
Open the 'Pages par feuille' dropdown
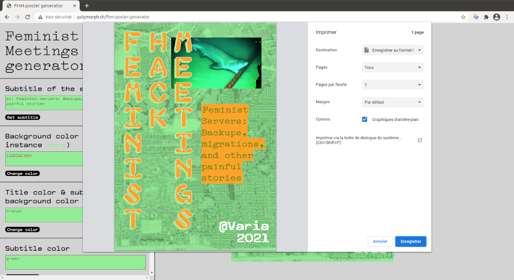click(393, 85)
